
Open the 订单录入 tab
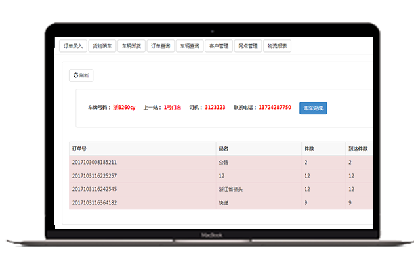[x=72, y=46]
